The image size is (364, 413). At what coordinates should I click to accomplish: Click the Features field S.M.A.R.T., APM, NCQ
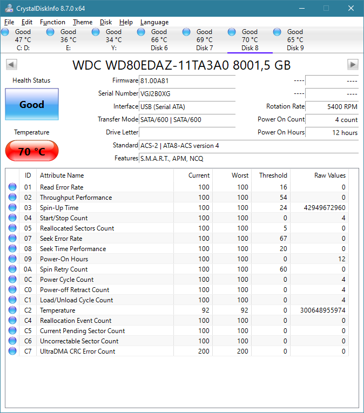coord(248,158)
